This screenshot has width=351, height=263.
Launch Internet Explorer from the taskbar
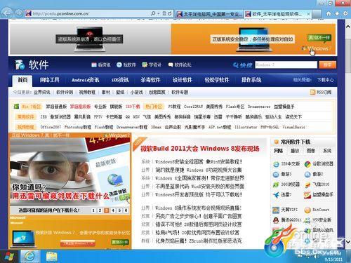29,256
